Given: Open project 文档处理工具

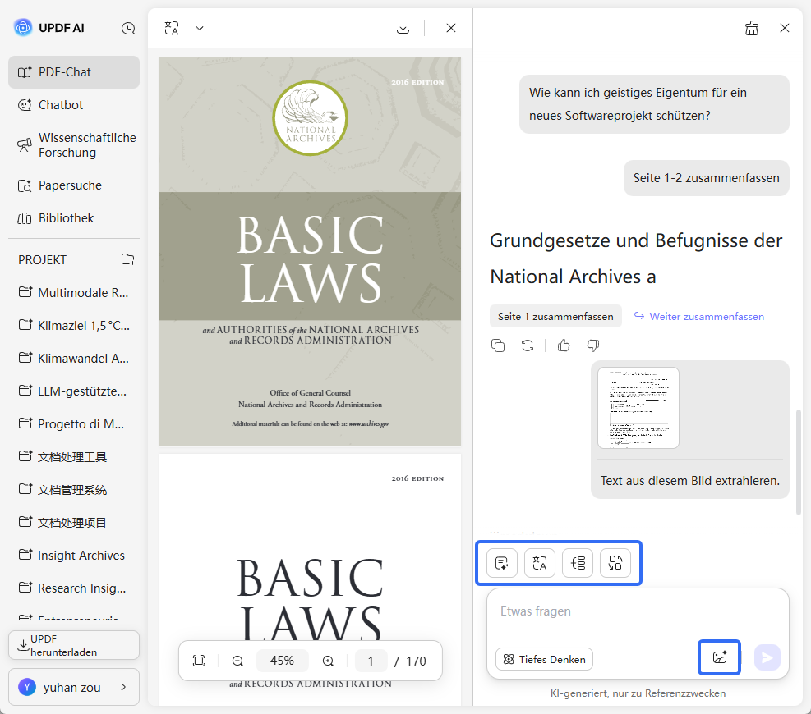Looking at the screenshot, I should click(x=74, y=456).
